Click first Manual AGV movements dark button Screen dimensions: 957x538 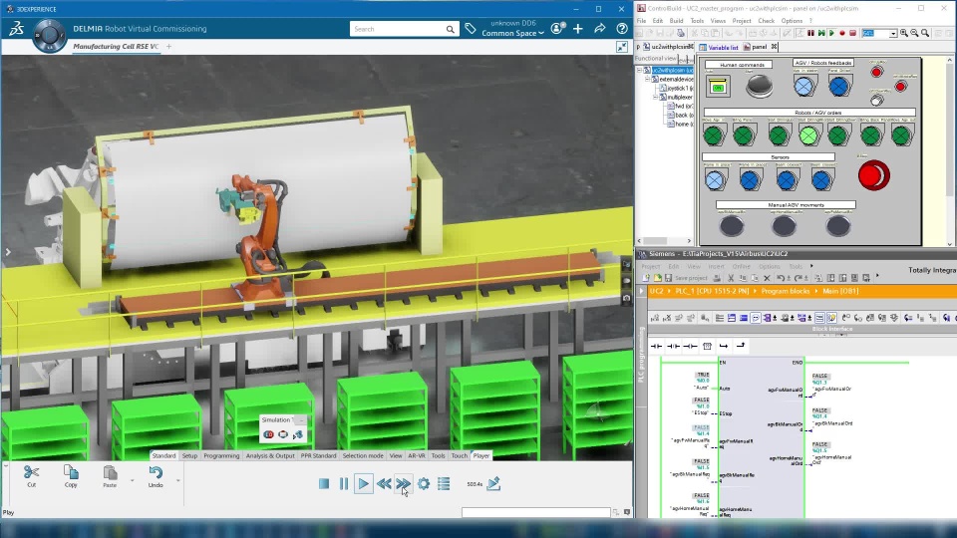pyautogui.click(x=731, y=226)
